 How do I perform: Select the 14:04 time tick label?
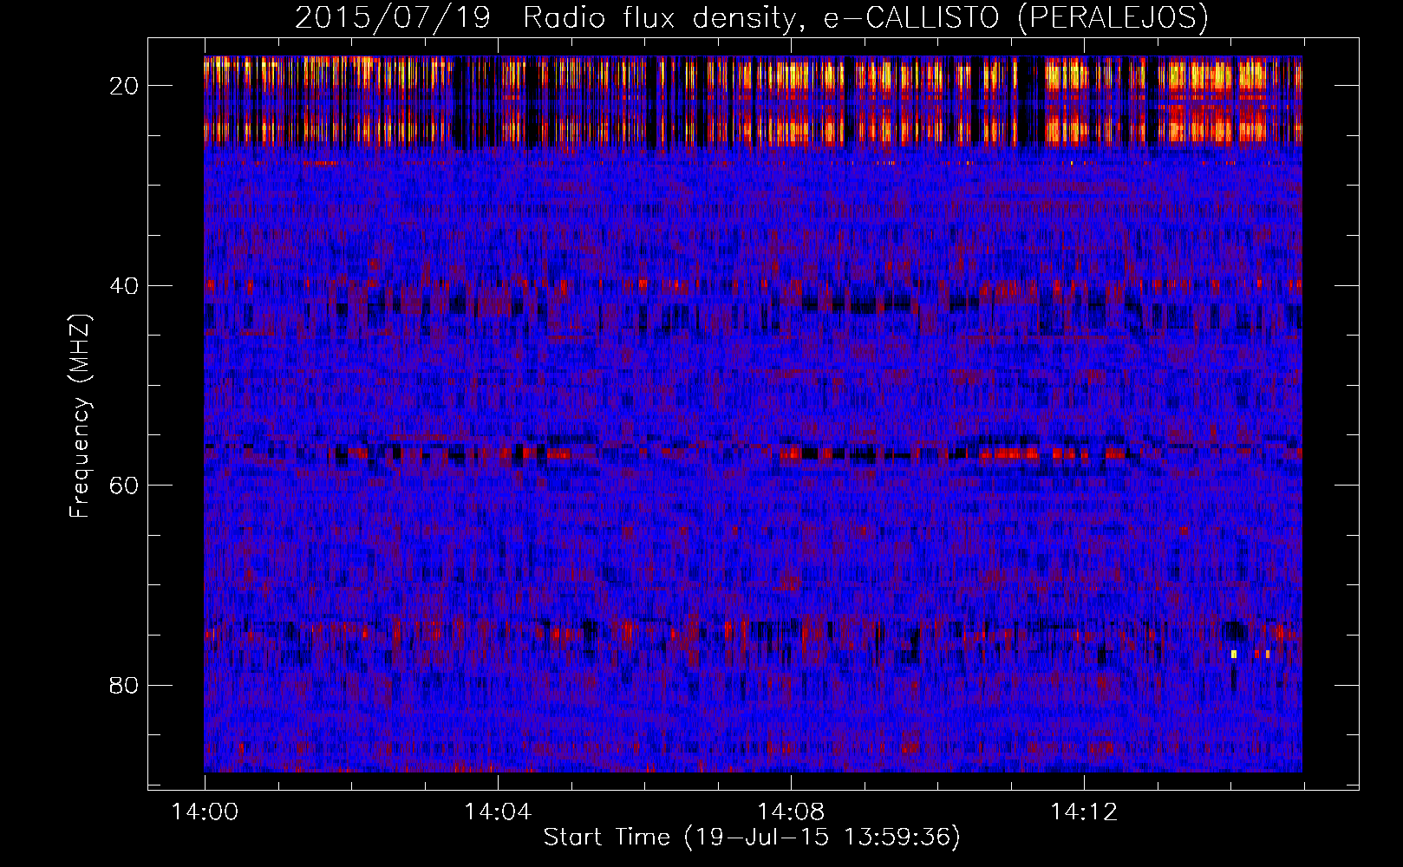click(x=498, y=812)
